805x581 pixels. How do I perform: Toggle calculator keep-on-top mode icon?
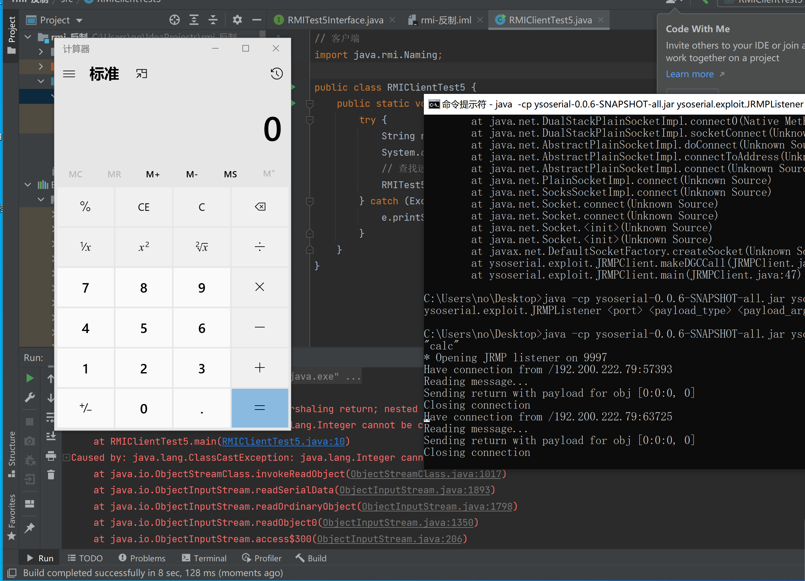point(141,74)
